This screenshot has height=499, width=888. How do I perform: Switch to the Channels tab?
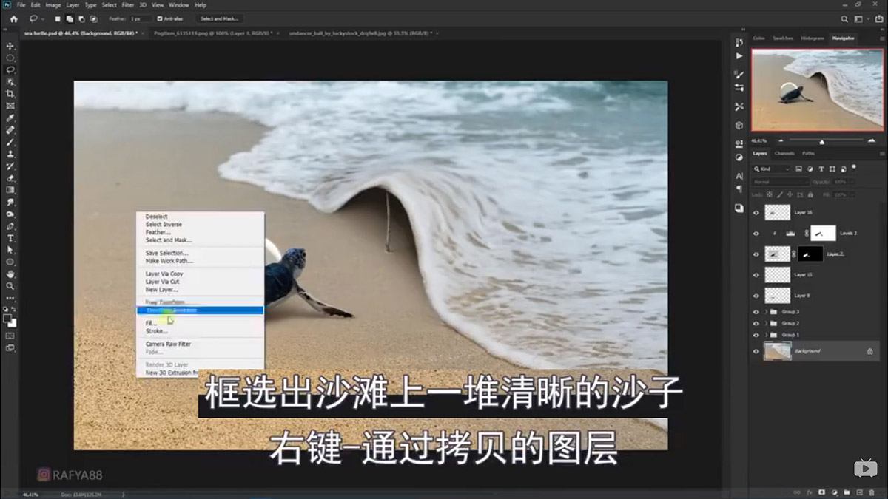click(785, 154)
